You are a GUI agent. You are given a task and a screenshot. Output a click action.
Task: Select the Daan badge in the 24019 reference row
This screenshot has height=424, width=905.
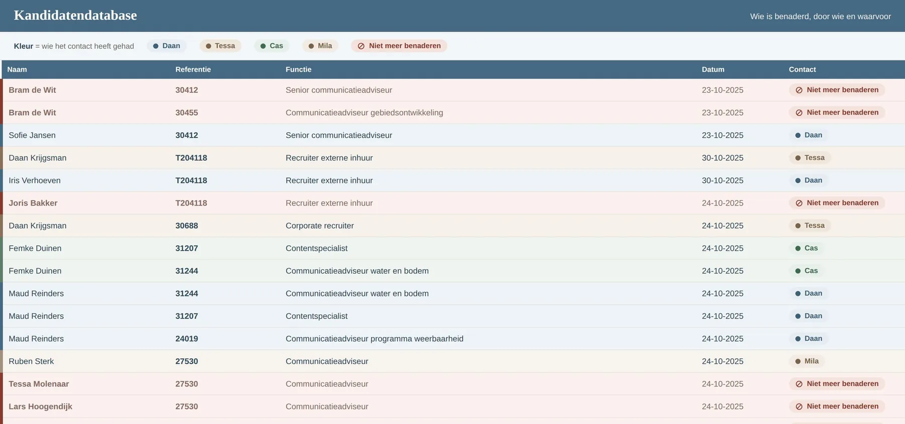click(x=808, y=339)
